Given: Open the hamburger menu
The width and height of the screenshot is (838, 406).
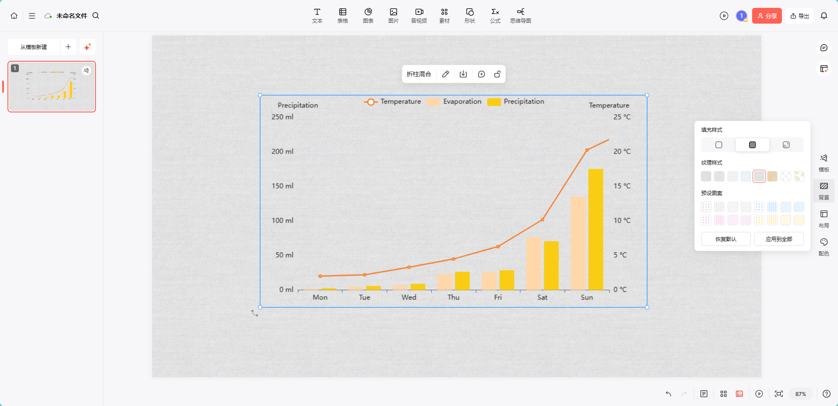Looking at the screenshot, I should 32,16.
